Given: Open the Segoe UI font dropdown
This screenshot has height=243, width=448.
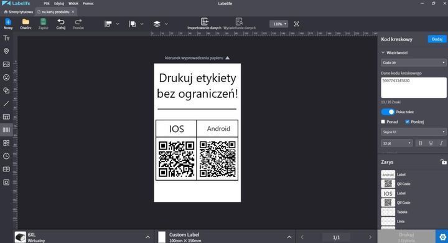Looking at the screenshot, I should [414, 132].
